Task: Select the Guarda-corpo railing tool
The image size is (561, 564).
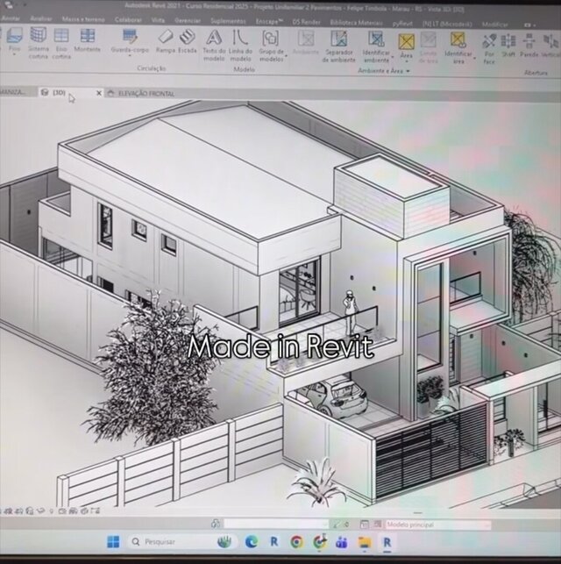Action: click(x=130, y=41)
